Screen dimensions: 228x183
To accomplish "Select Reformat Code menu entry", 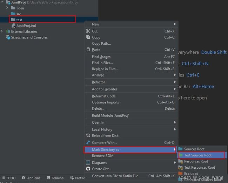I will tap(131, 96).
